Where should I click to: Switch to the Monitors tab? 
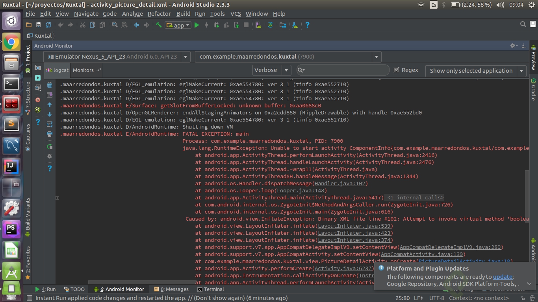83,70
